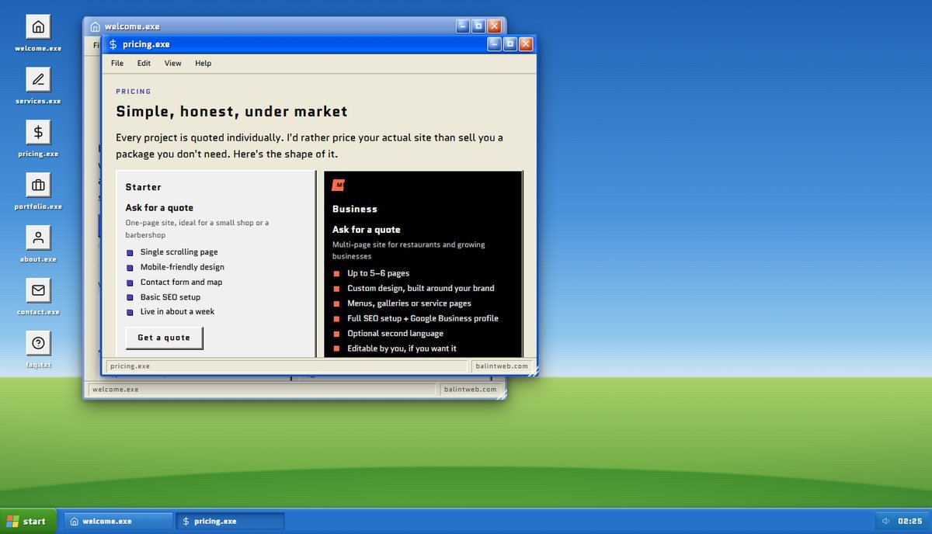
Task: Open the Help menu in pricing.exe
Action: pos(203,64)
